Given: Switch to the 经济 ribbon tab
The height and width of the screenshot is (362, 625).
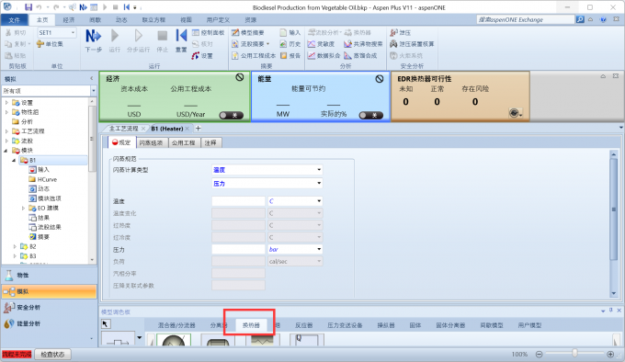Looking at the screenshot, I should 69,20.
